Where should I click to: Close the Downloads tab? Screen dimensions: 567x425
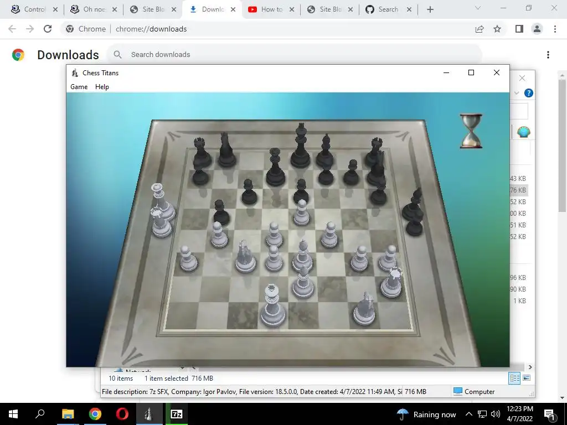click(233, 9)
